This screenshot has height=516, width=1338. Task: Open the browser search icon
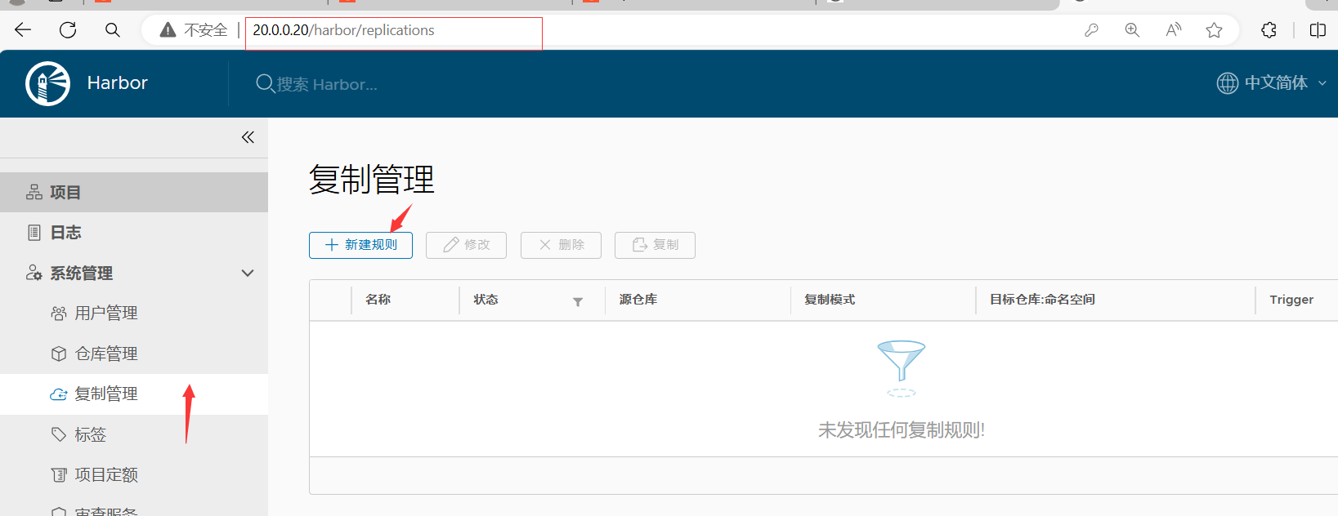pos(113,30)
